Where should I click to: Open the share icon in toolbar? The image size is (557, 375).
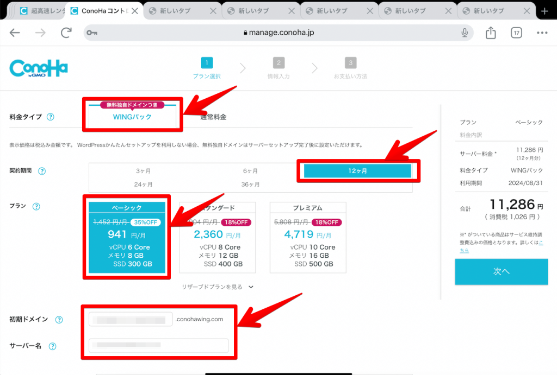click(x=491, y=33)
